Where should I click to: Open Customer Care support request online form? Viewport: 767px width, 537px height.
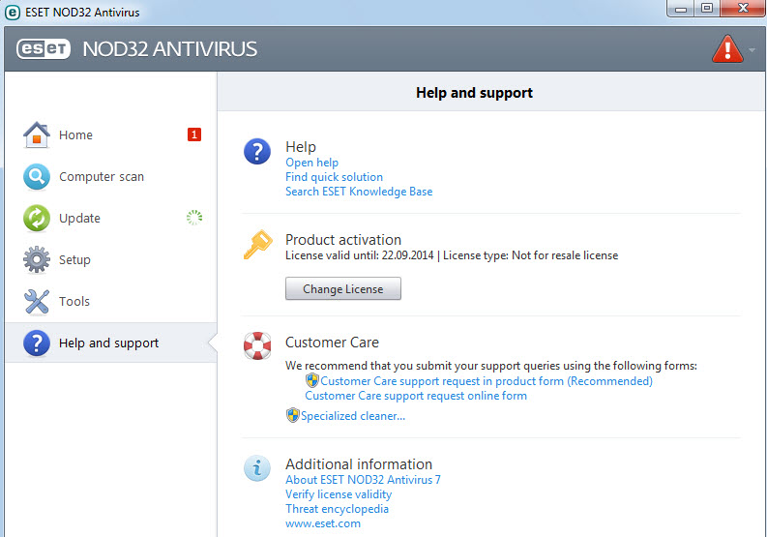[x=416, y=396]
